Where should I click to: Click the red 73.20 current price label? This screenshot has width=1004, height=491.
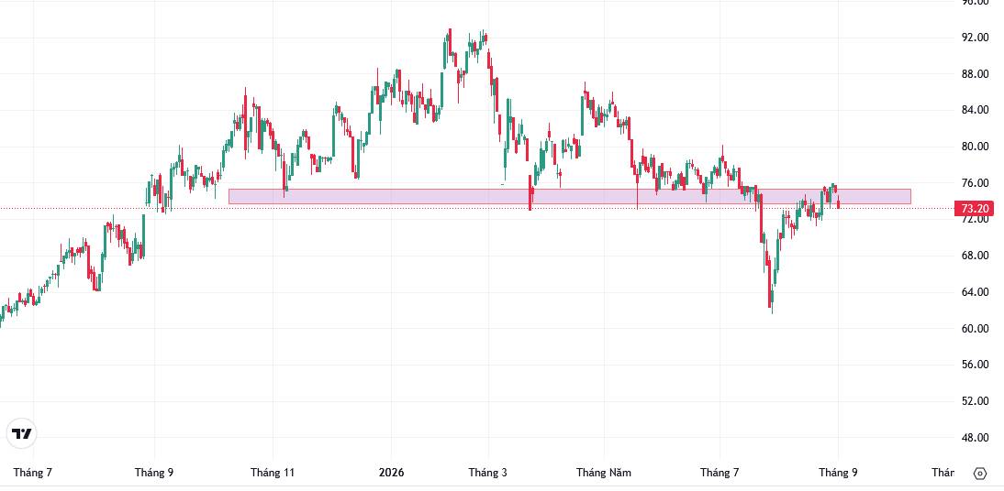[976, 209]
